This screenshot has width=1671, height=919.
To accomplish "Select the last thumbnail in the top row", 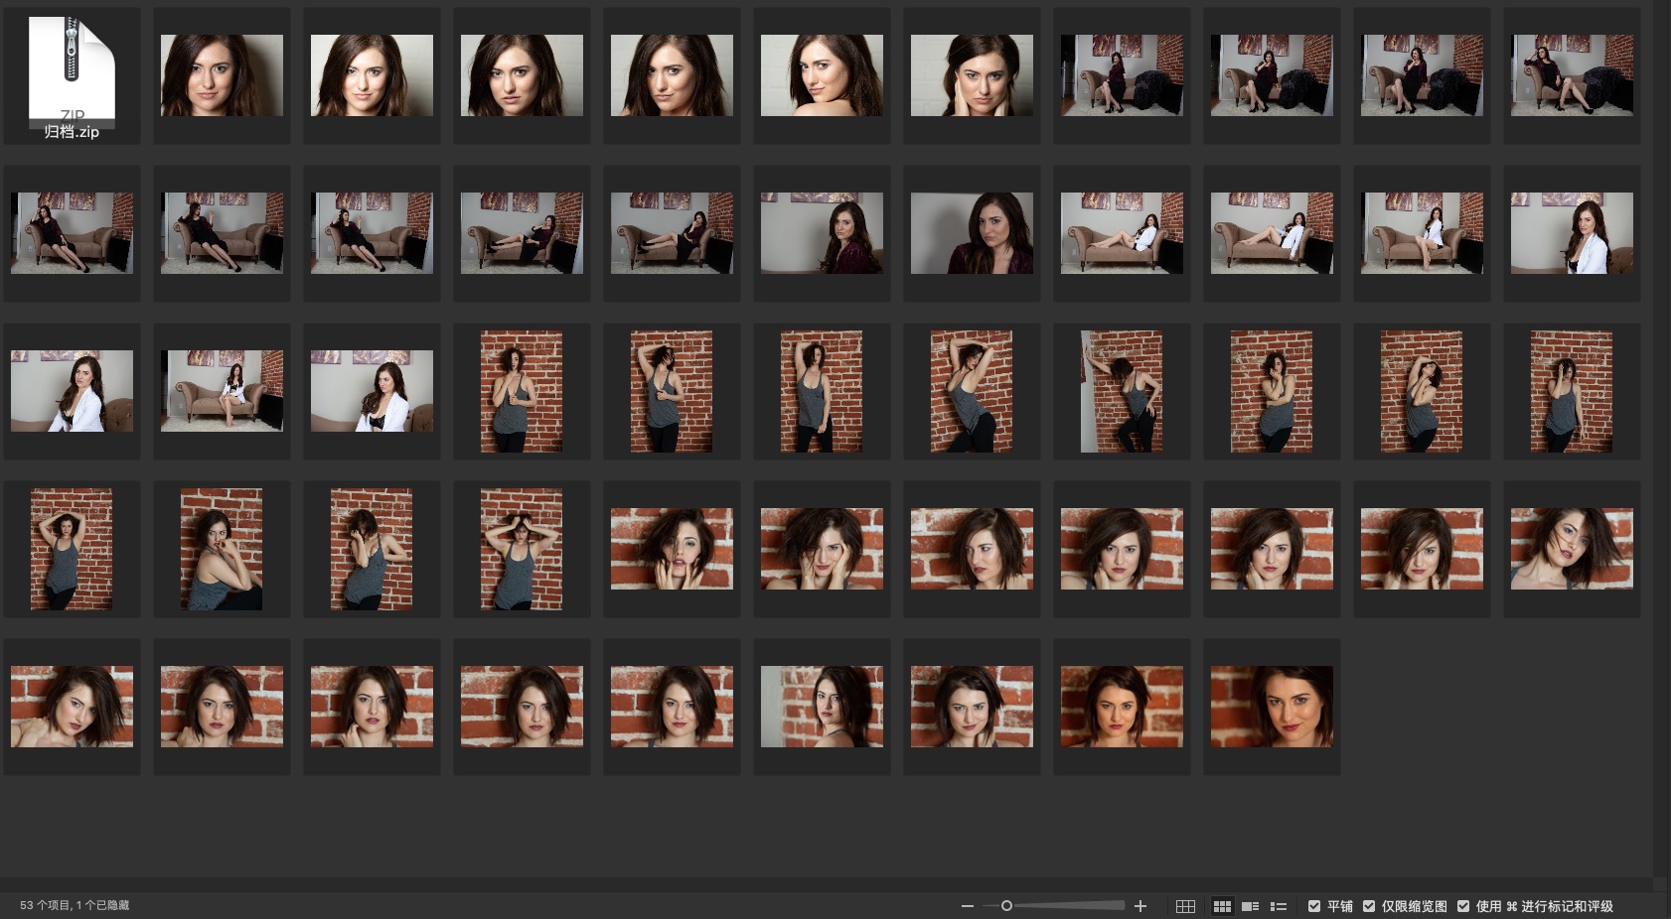I will pyautogui.click(x=1572, y=75).
